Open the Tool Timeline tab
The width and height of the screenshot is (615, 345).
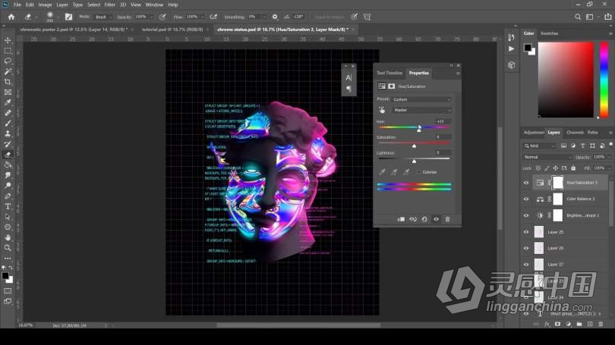389,73
